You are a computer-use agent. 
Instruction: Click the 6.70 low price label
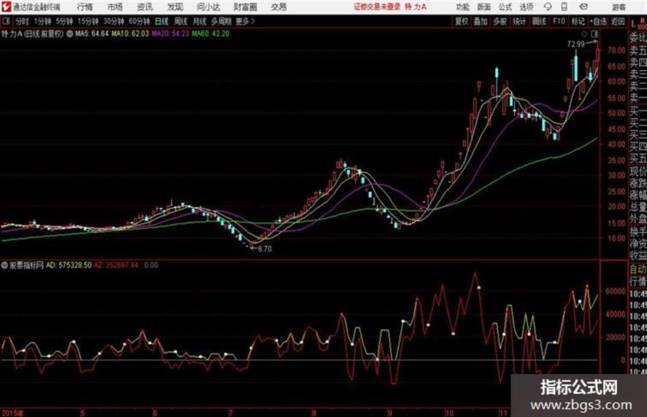tap(264, 249)
